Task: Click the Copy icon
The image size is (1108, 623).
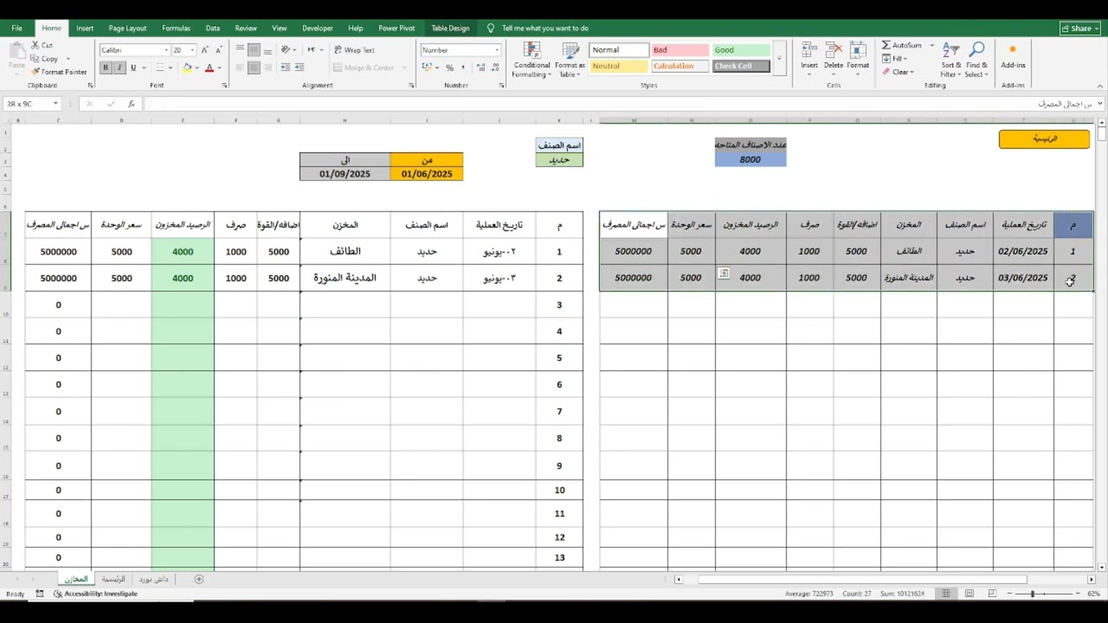Action: coord(35,59)
